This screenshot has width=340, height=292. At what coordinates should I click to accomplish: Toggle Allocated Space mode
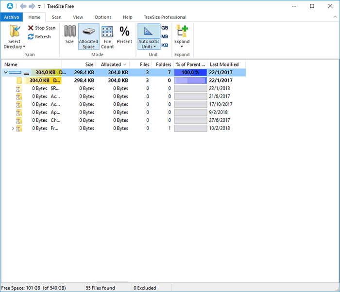coord(89,36)
